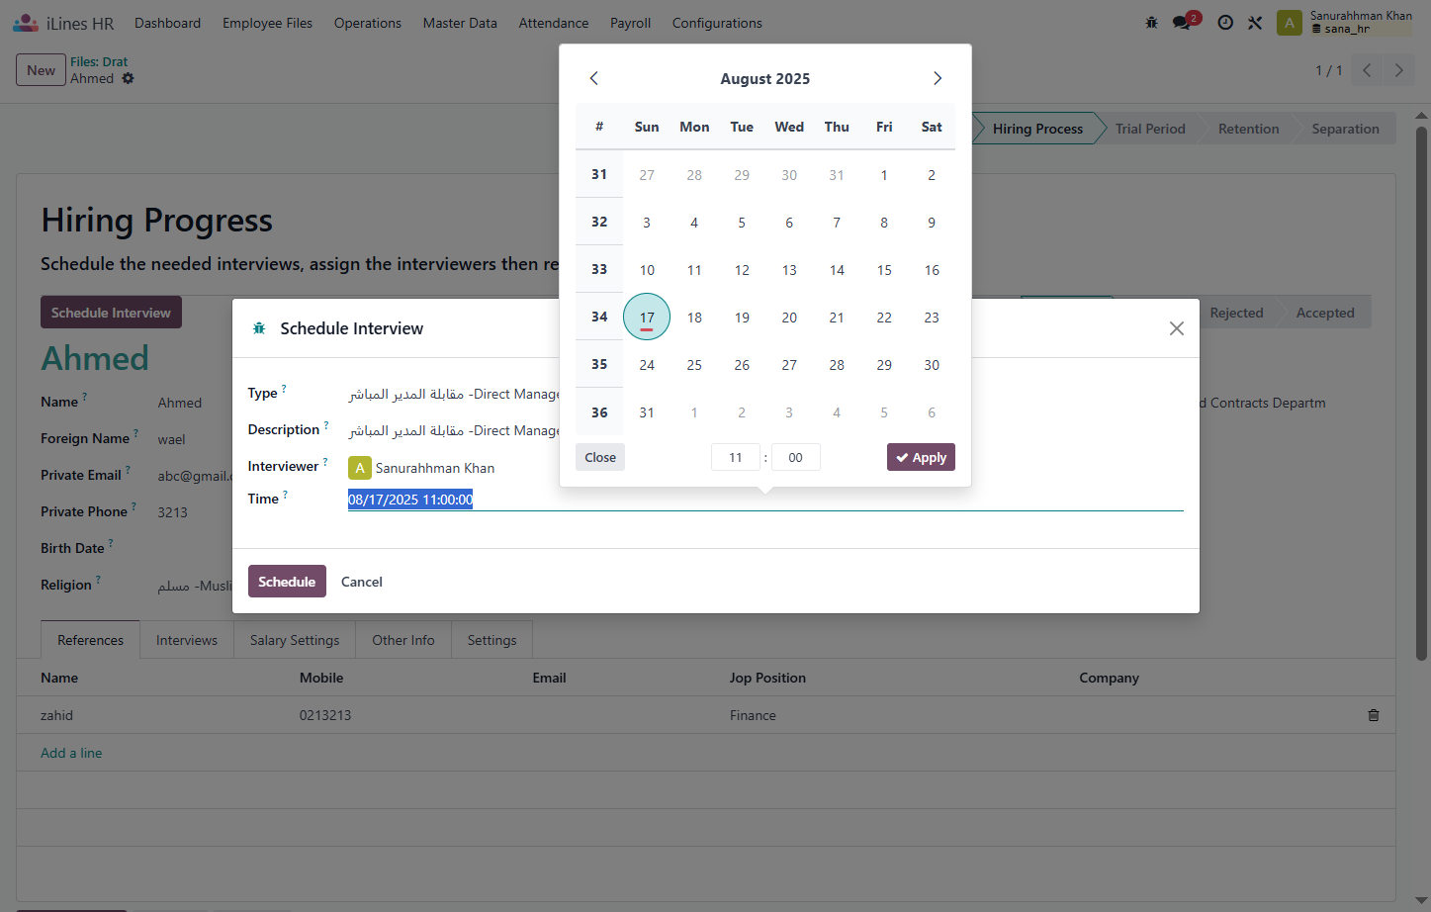Screen dimensions: 1431x912
Task: Click the Rejected status button
Action: tap(1236, 313)
